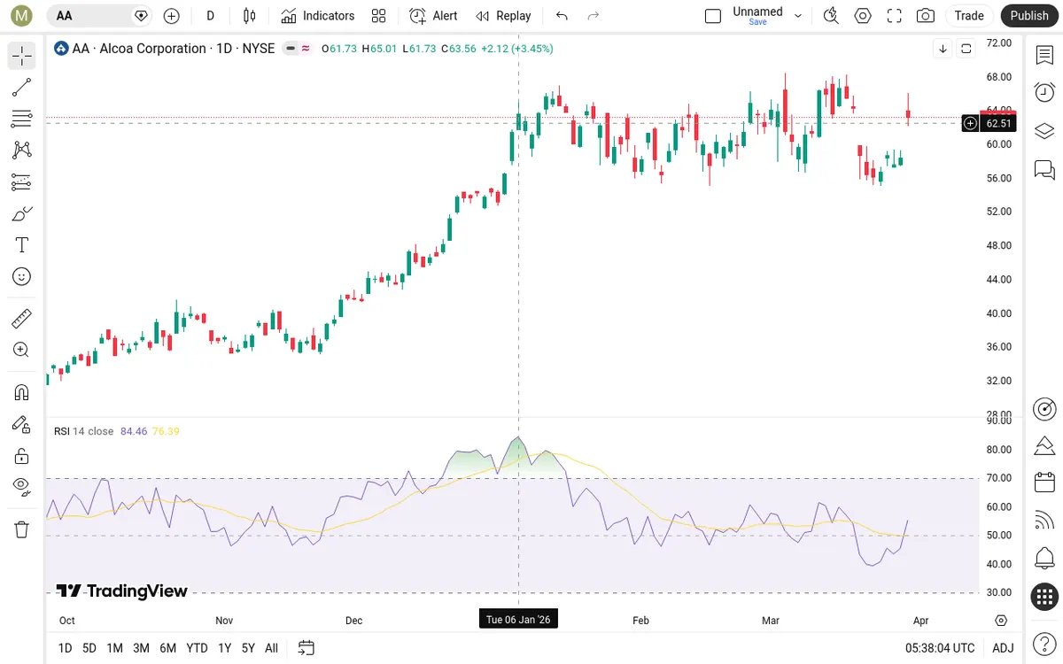Open the watchlist panel on right sidebar

[1044, 55]
